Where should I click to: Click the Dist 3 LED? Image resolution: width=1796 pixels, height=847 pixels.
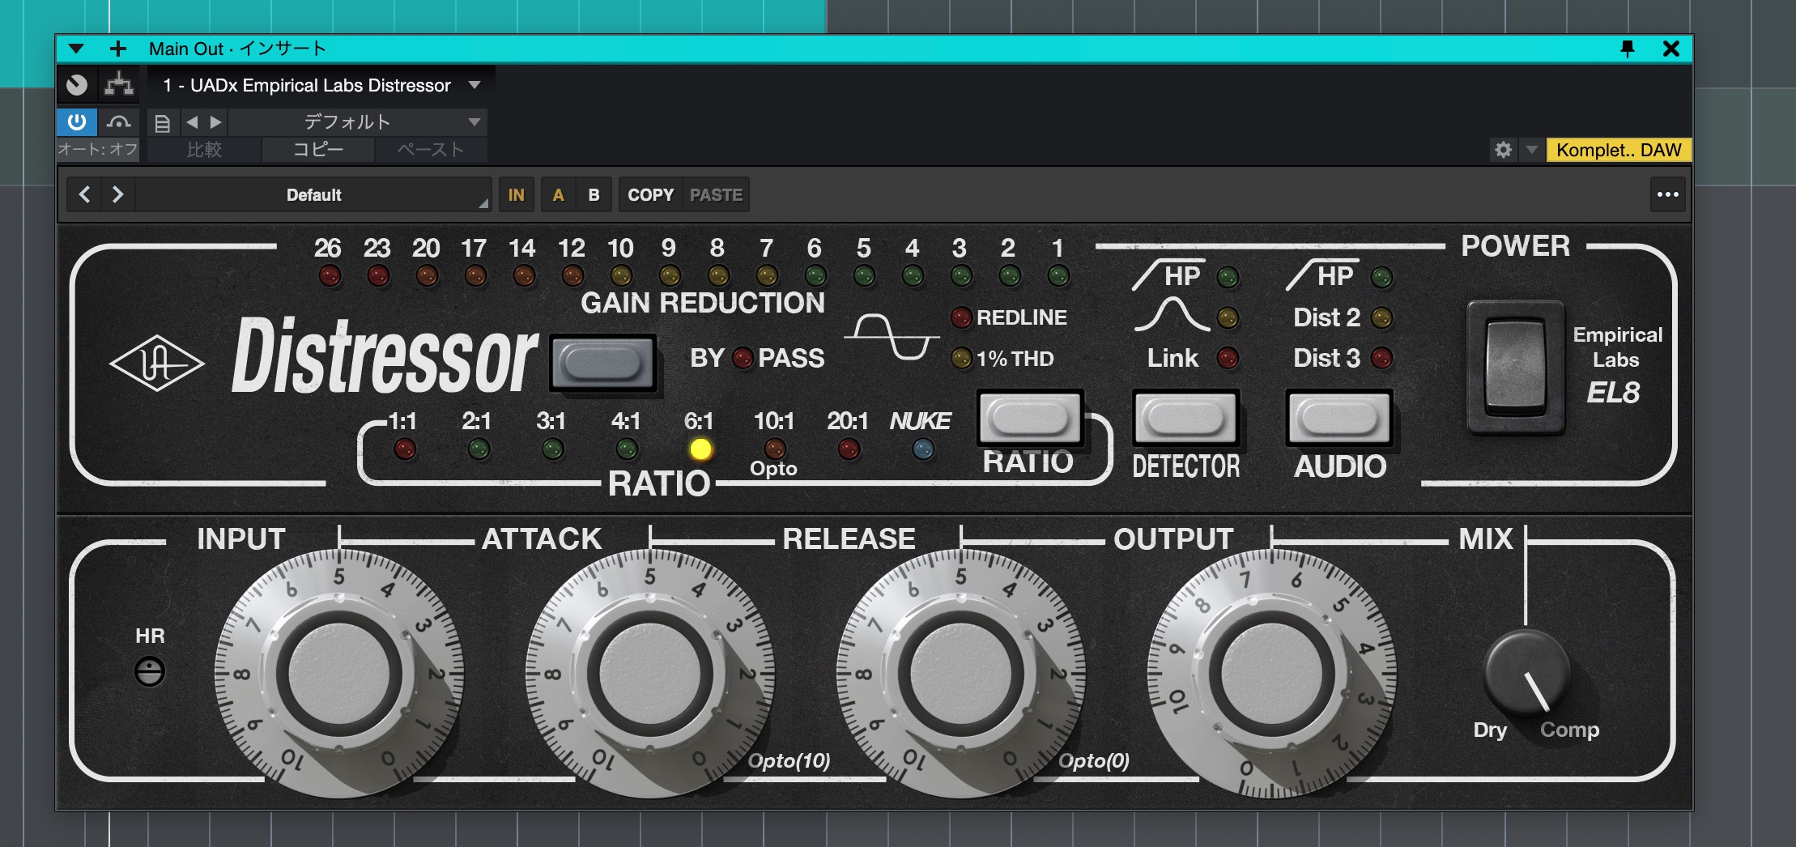[1381, 358]
